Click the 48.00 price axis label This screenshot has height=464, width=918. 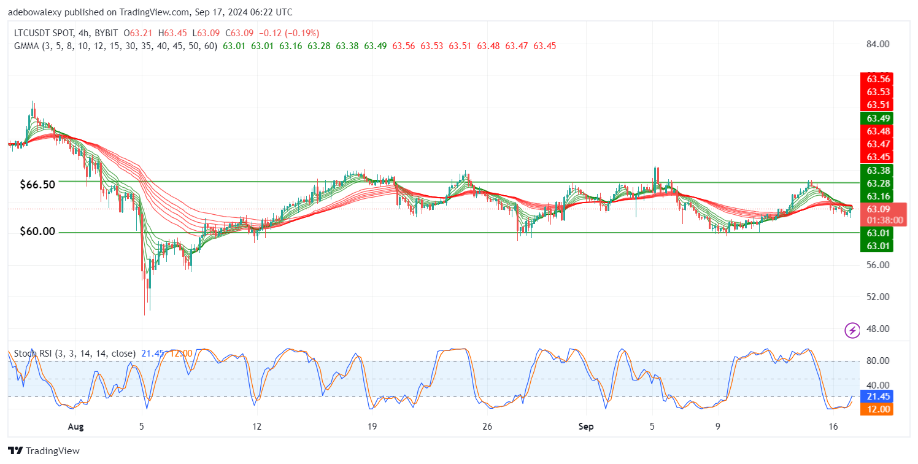pyautogui.click(x=878, y=329)
